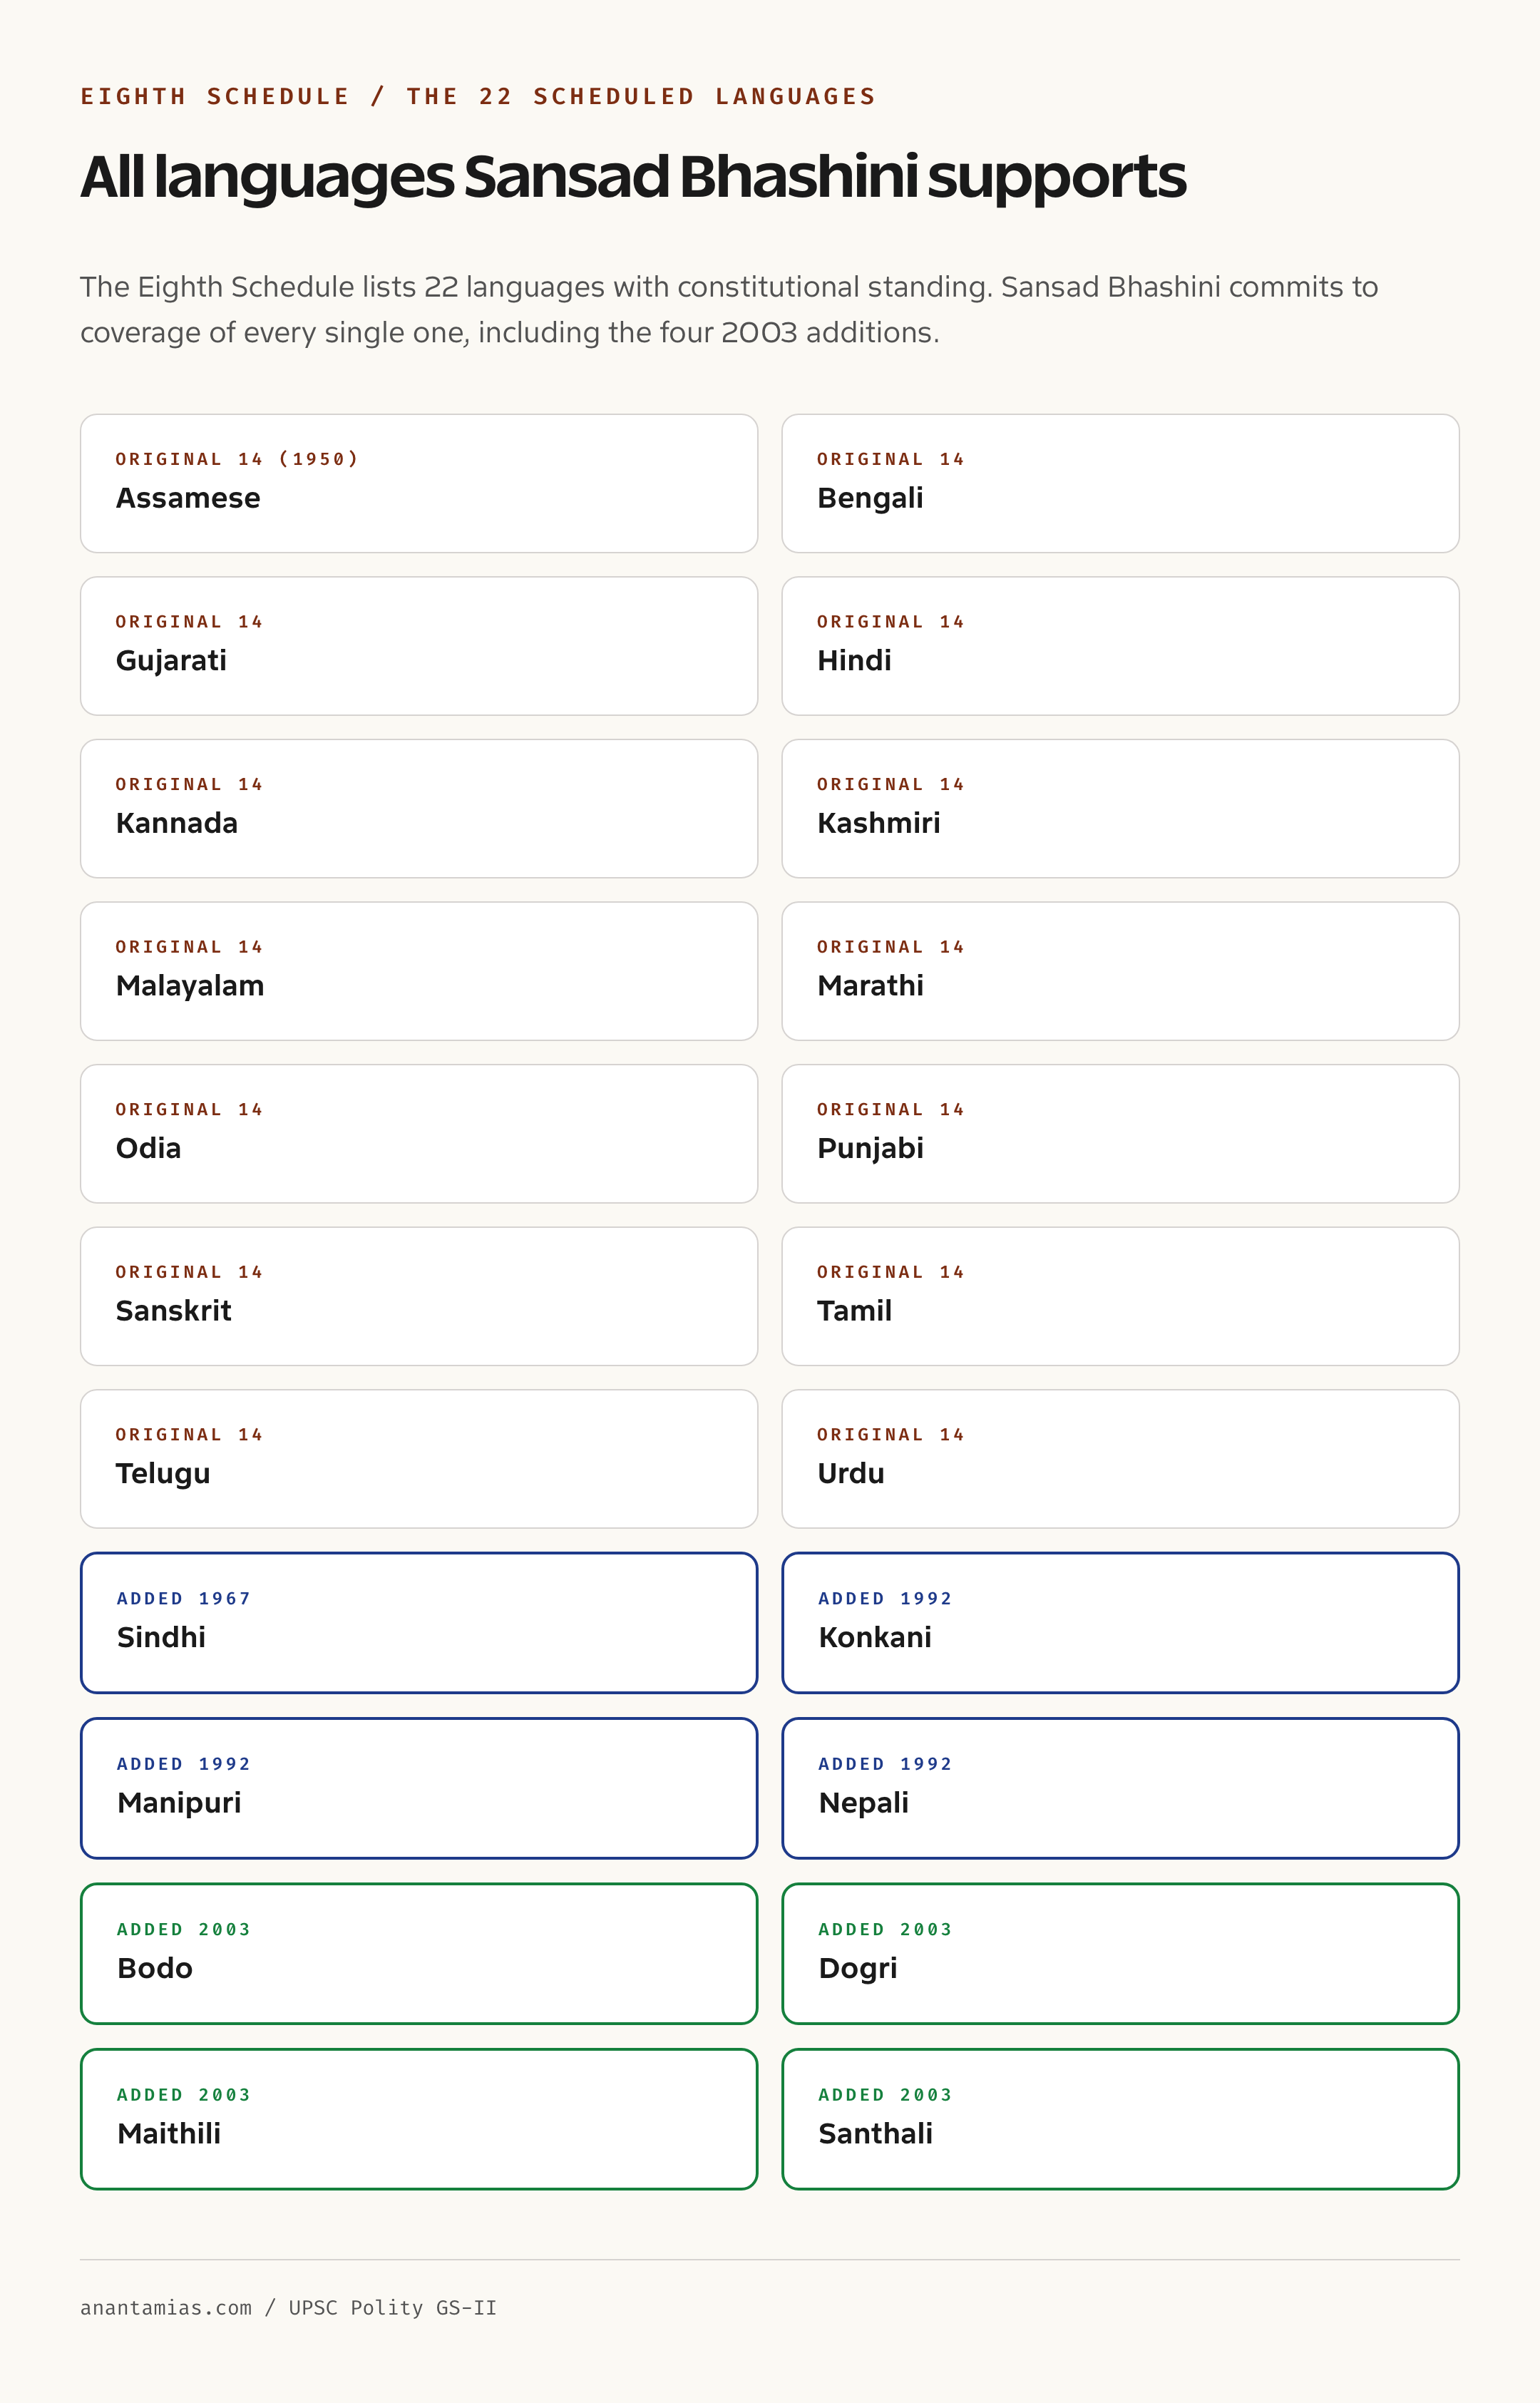Choose the Punjabi language card
This screenshot has width=1540, height=2403.
[x=1120, y=1133]
